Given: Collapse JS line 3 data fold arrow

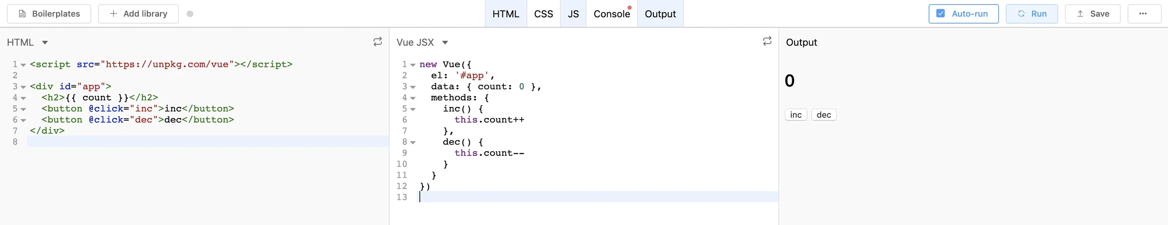Looking at the screenshot, I should click(413, 87).
